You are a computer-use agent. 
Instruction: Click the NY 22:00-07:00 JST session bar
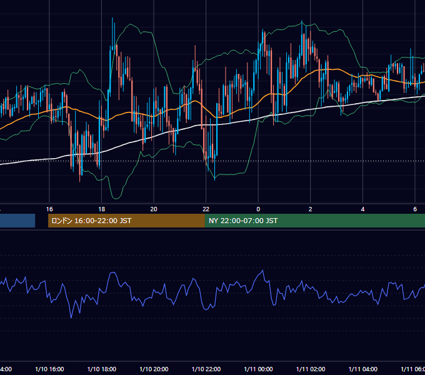pyautogui.click(x=314, y=221)
